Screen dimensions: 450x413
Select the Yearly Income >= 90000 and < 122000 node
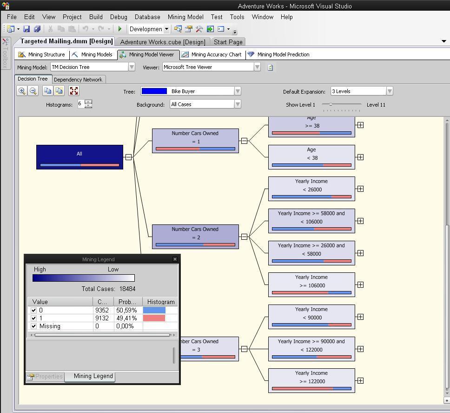pyautogui.click(x=311, y=349)
